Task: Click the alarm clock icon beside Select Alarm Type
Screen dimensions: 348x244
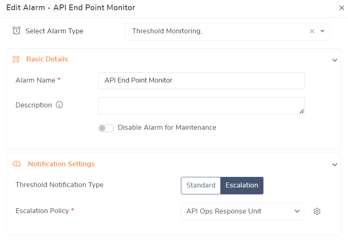Action: tap(16, 31)
